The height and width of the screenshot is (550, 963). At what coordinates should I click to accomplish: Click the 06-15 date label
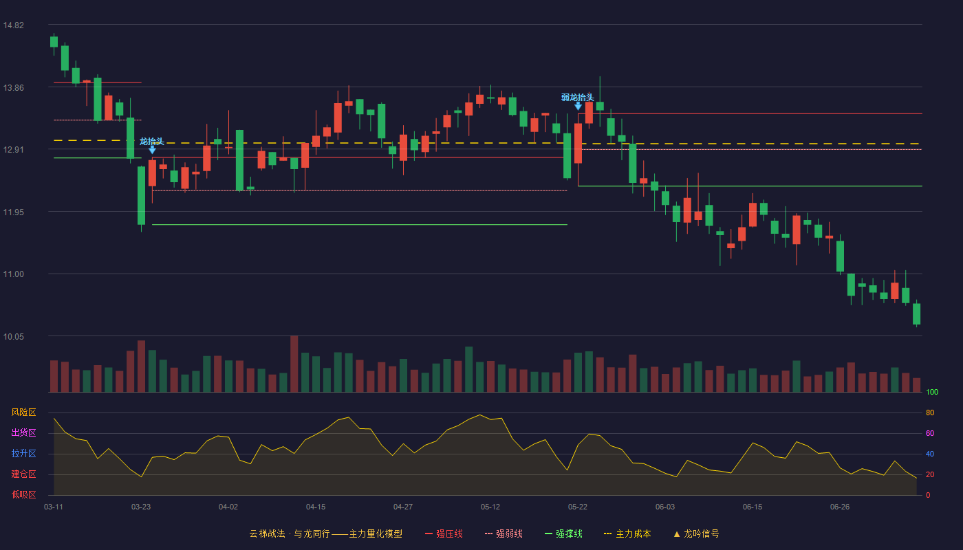753,507
